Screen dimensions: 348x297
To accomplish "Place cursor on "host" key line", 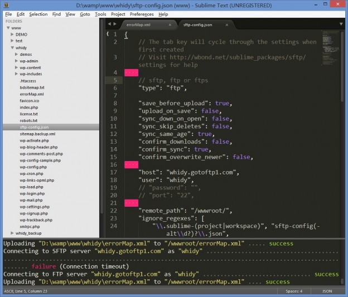I will tap(188, 172).
